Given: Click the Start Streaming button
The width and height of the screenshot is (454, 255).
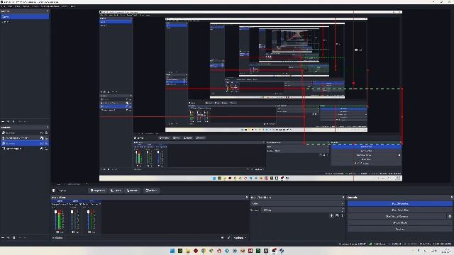Looking at the screenshot, I should pyautogui.click(x=399, y=203).
